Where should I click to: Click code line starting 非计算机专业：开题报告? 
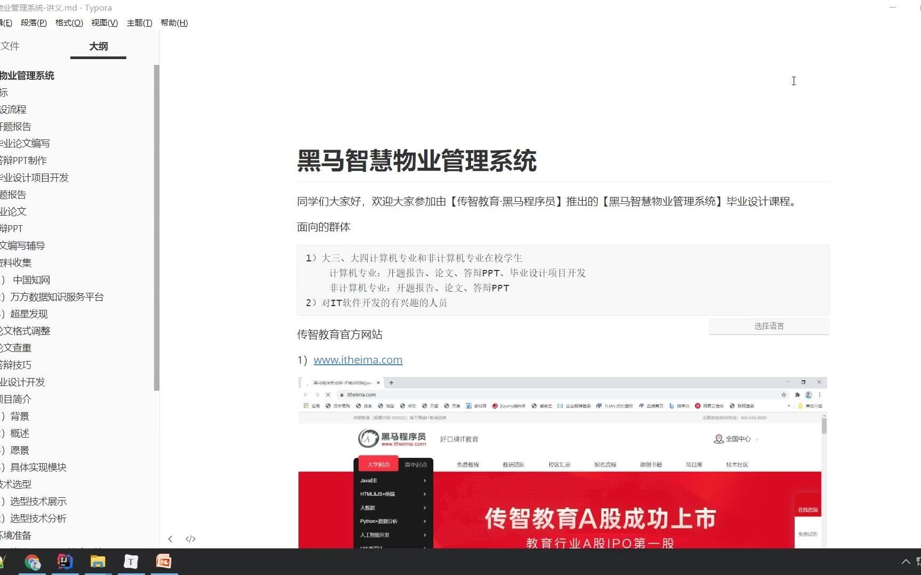pos(419,288)
